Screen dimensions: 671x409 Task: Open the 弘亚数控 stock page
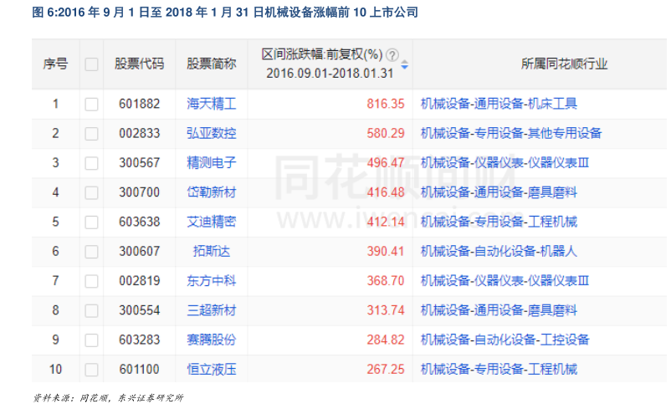point(211,134)
